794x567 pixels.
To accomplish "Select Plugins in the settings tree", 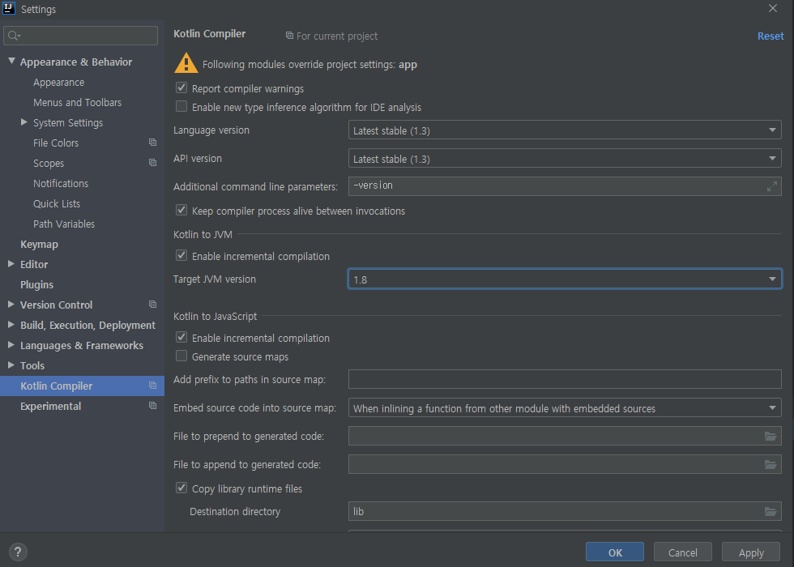I will [x=36, y=284].
